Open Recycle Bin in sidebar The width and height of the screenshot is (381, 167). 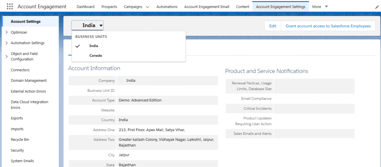20,139
